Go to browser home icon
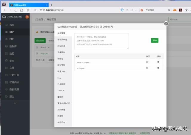191x135 pixels. point(21,10)
